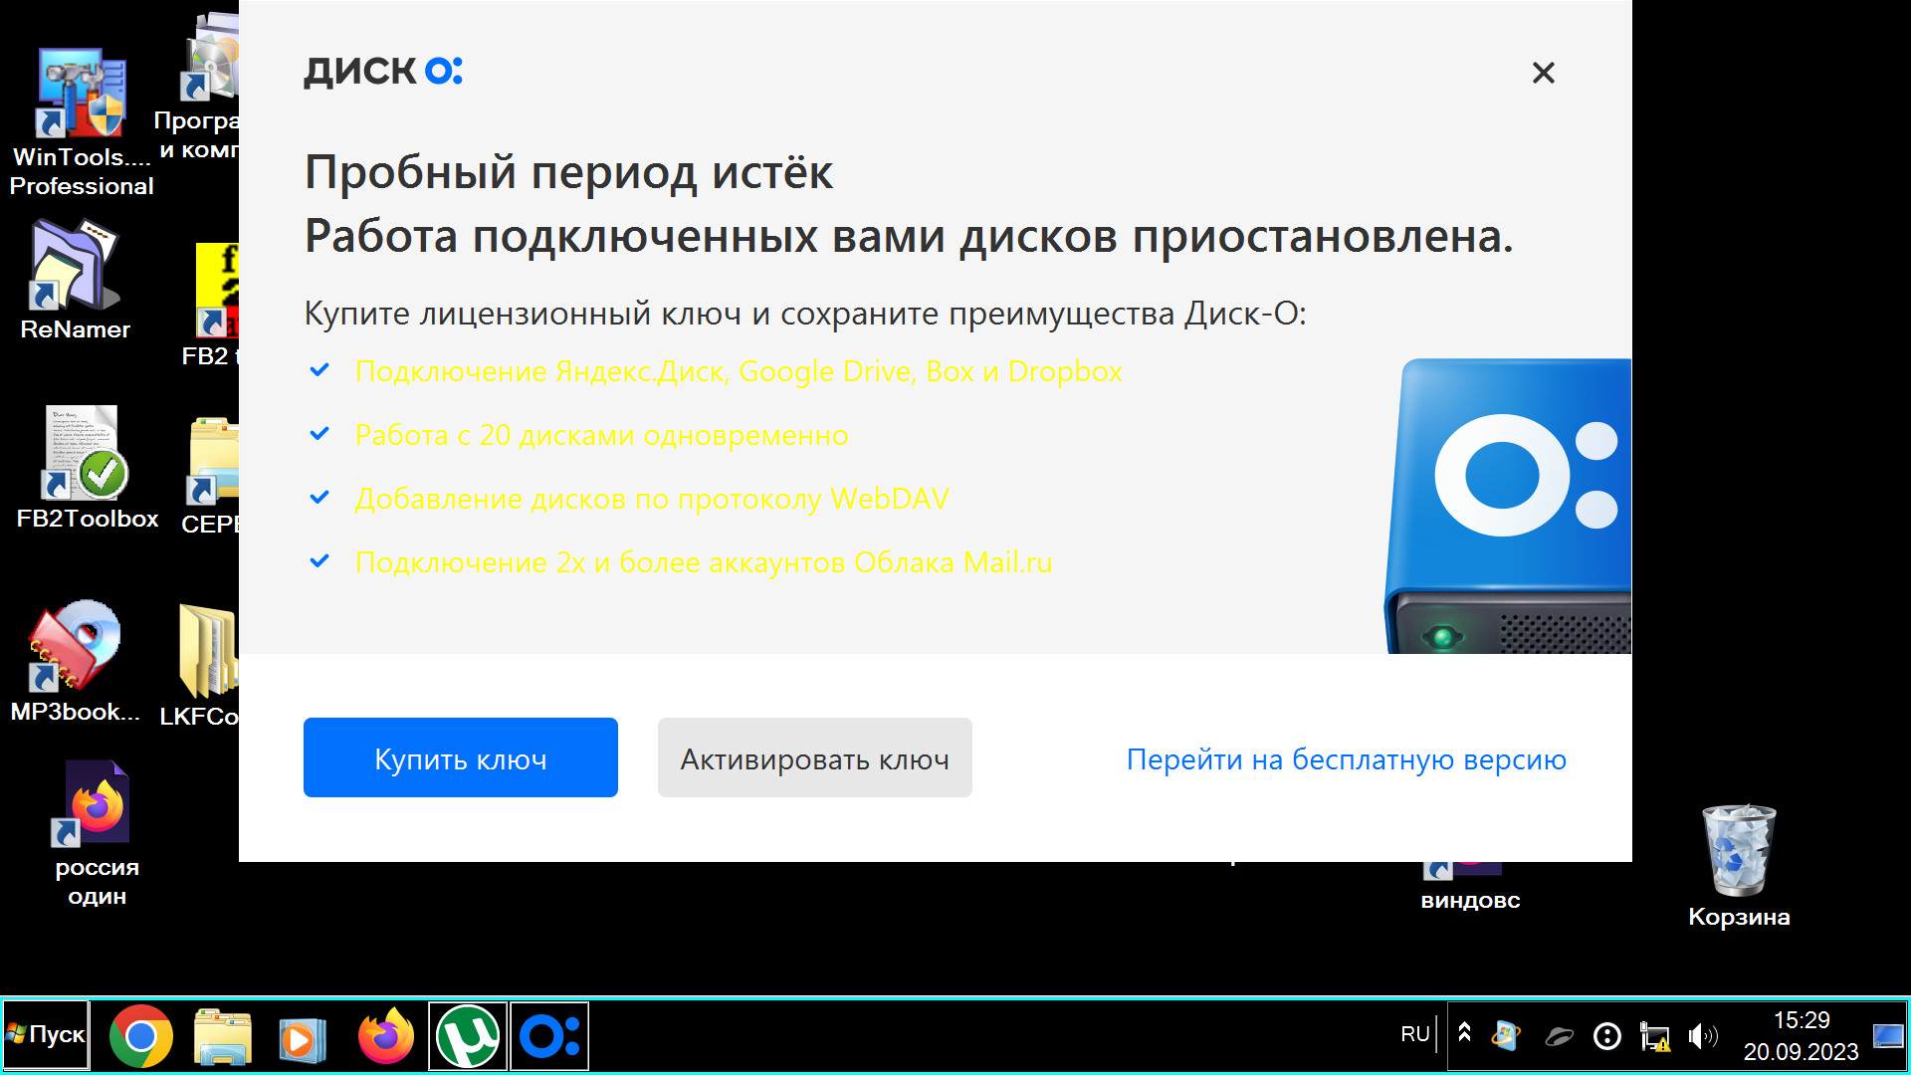Open the СЕРЕ folder shortcut on desktop
The image size is (1911, 1075).
211,478
